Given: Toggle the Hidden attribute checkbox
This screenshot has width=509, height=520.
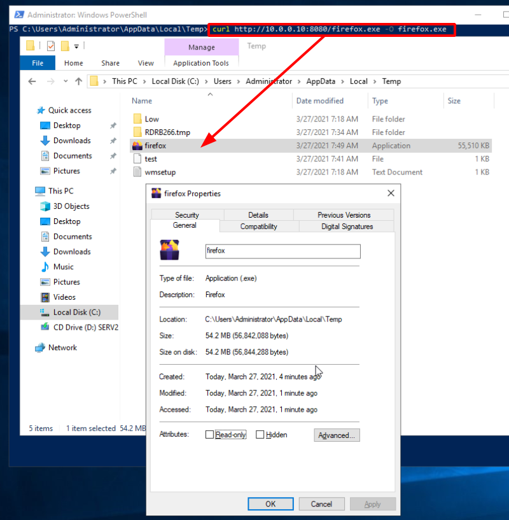Looking at the screenshot, I should [x=260, y=435].
